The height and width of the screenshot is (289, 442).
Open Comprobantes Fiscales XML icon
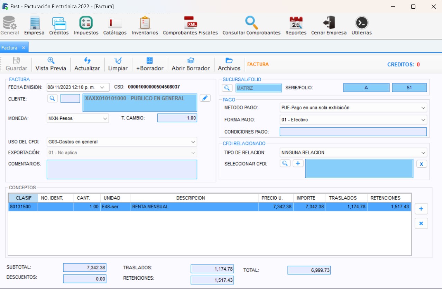pos(190,23)
